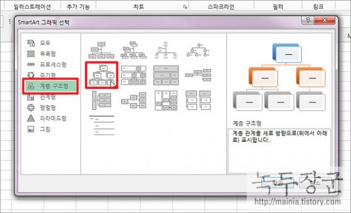Select the 관계형 relationship category

41,97
